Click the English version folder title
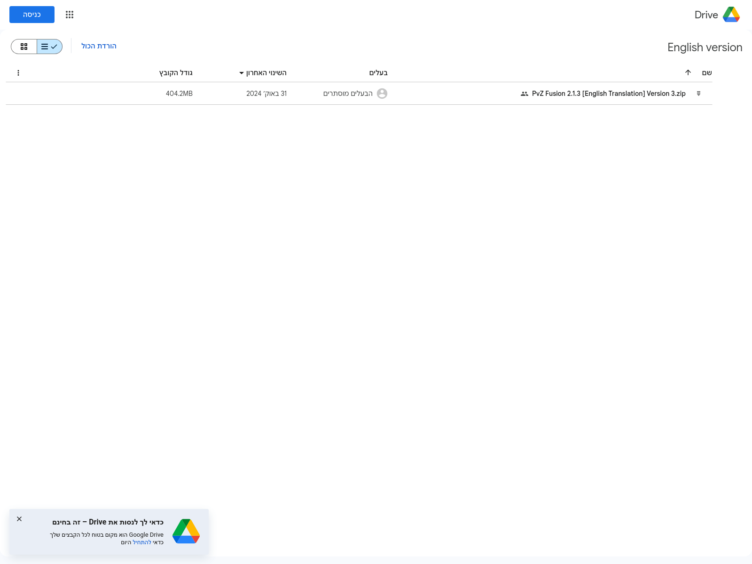The width and height of the screenshot is (752, 564). coord(705,47)
